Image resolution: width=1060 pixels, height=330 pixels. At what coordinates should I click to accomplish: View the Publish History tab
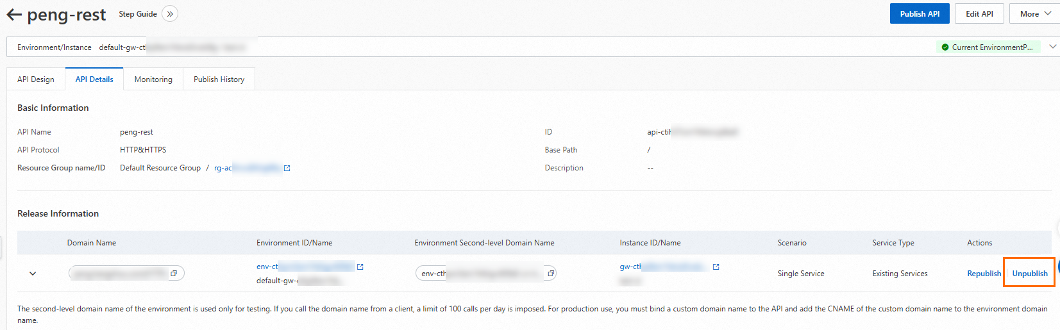pyautogui.click(x=219, y=79)
